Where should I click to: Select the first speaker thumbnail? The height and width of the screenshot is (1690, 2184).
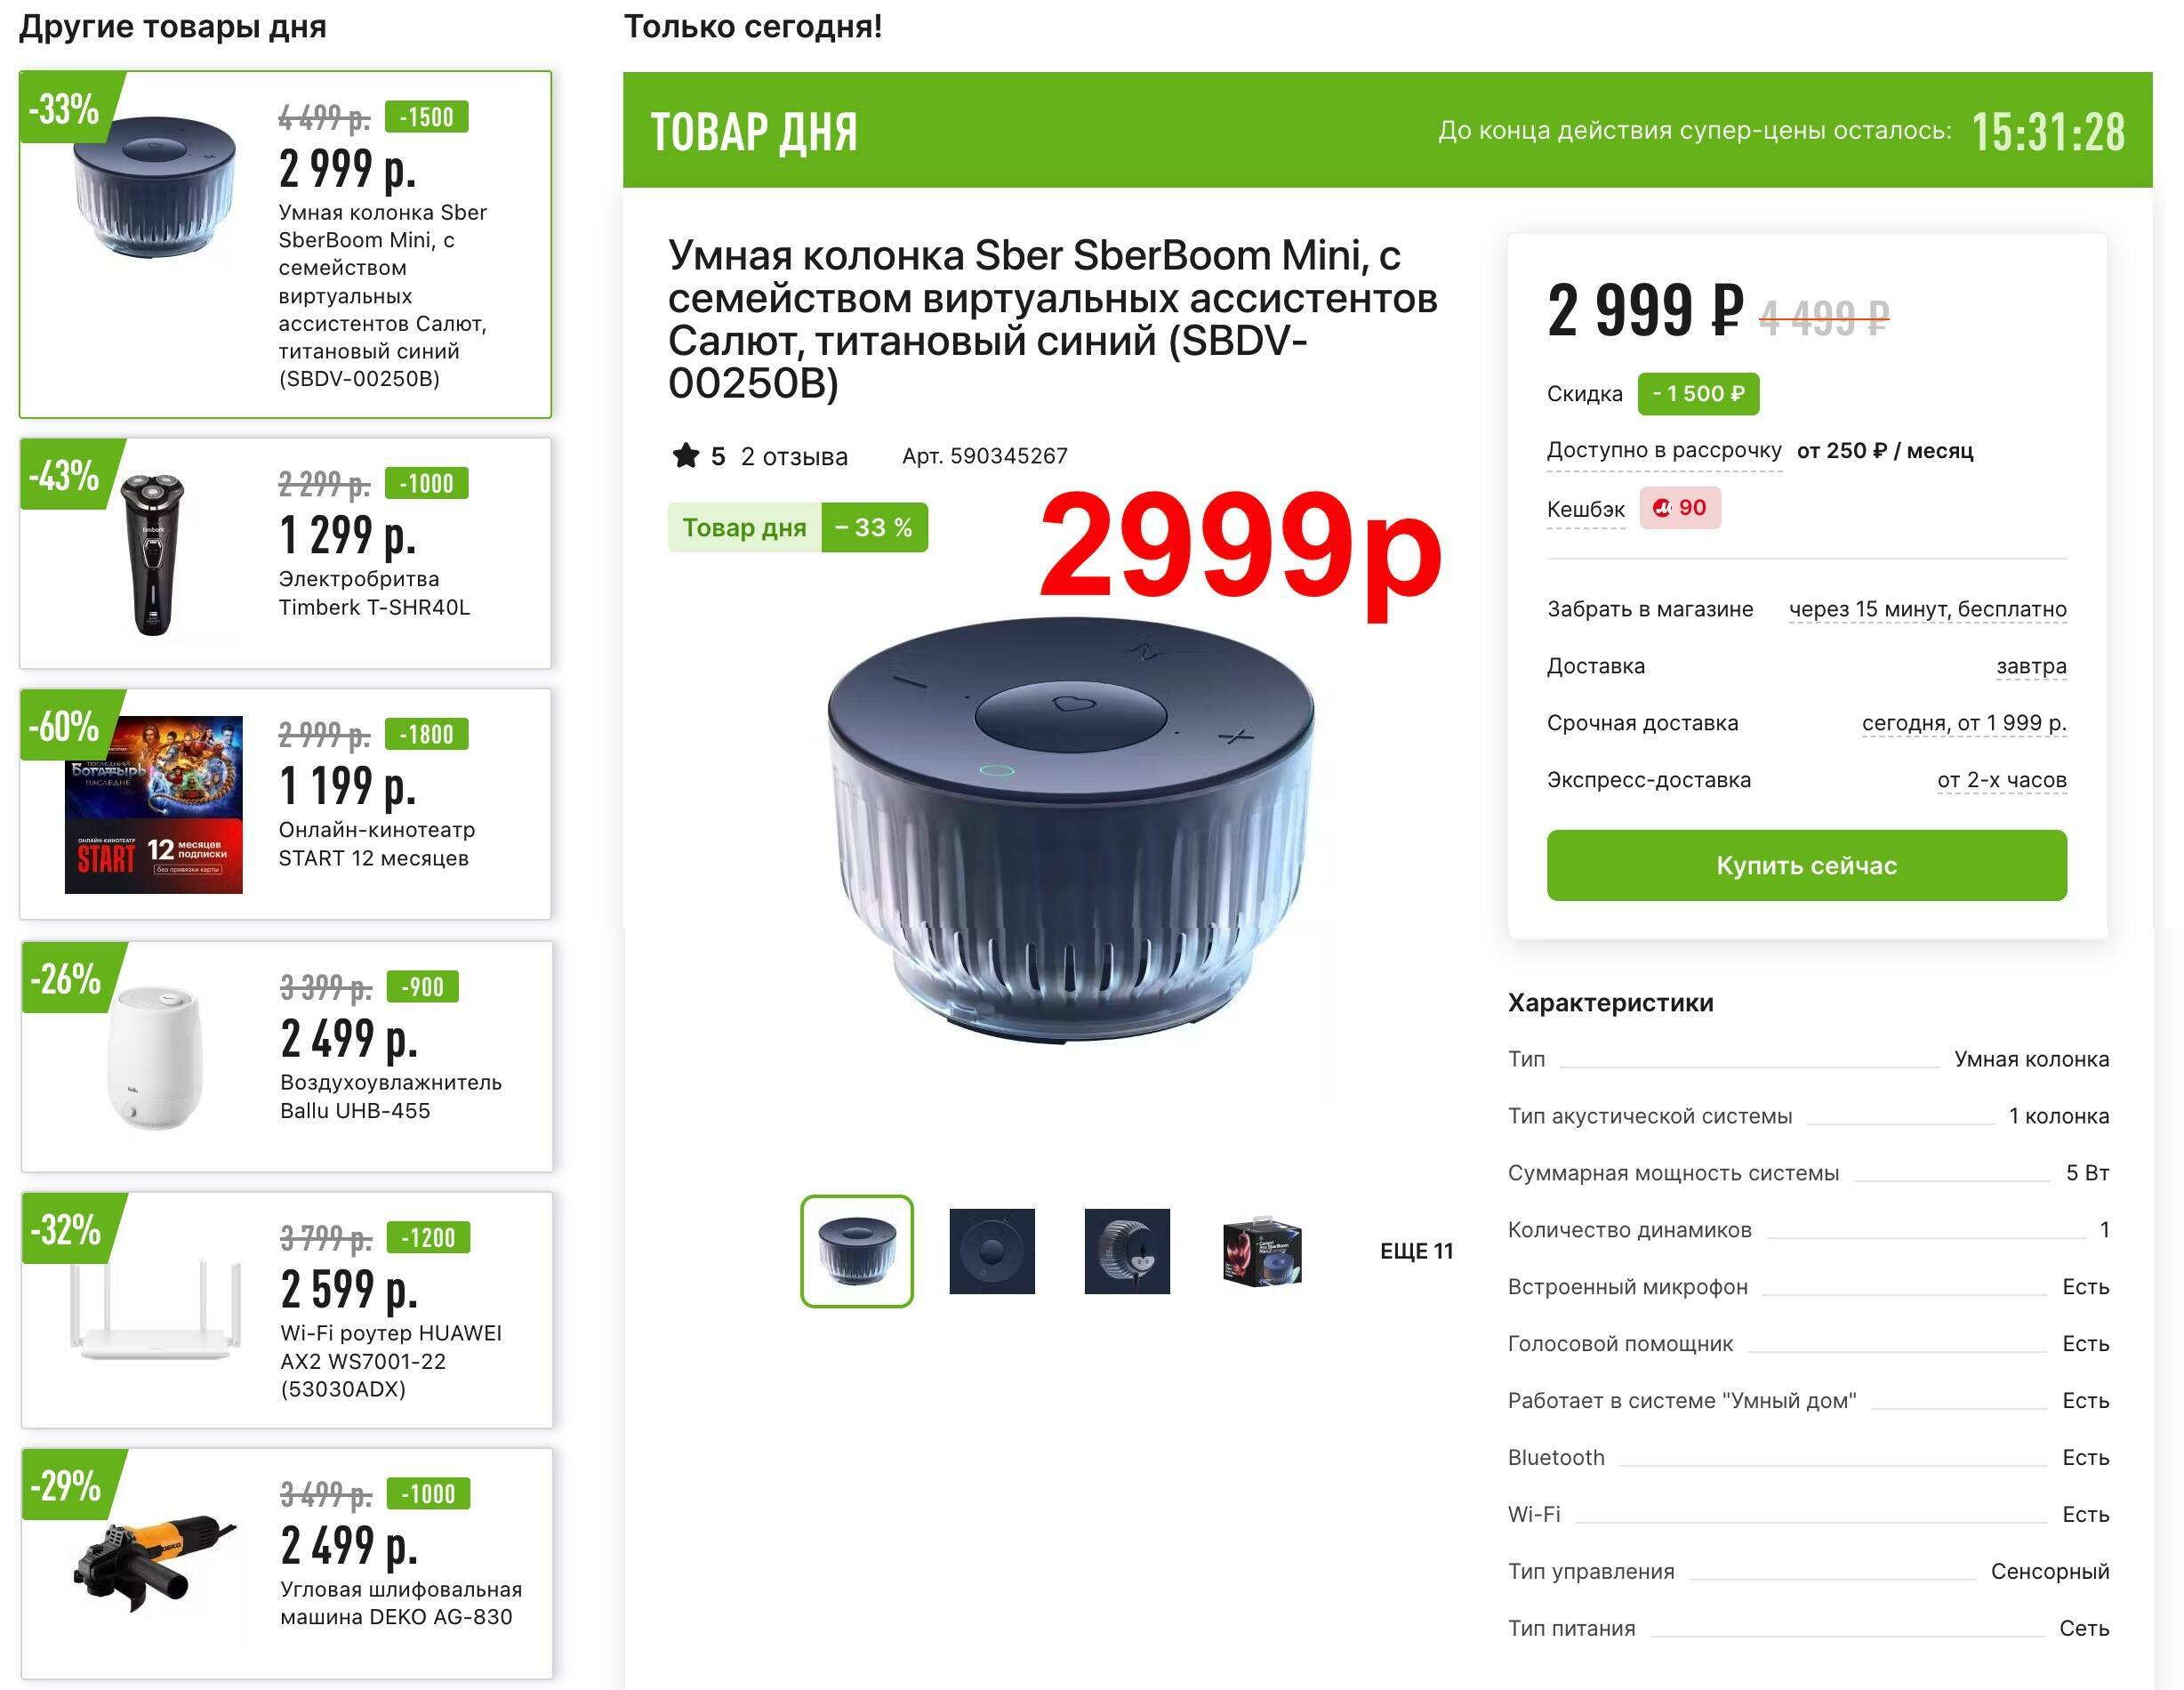pyautogui.click(x=857, y=1251)
